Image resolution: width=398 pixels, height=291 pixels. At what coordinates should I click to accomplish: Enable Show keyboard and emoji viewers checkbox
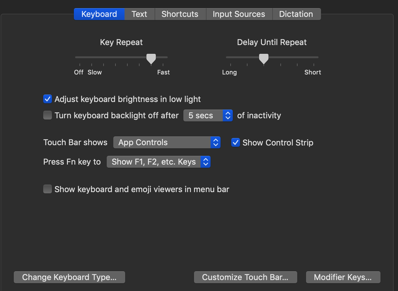(x=48, y=189)
